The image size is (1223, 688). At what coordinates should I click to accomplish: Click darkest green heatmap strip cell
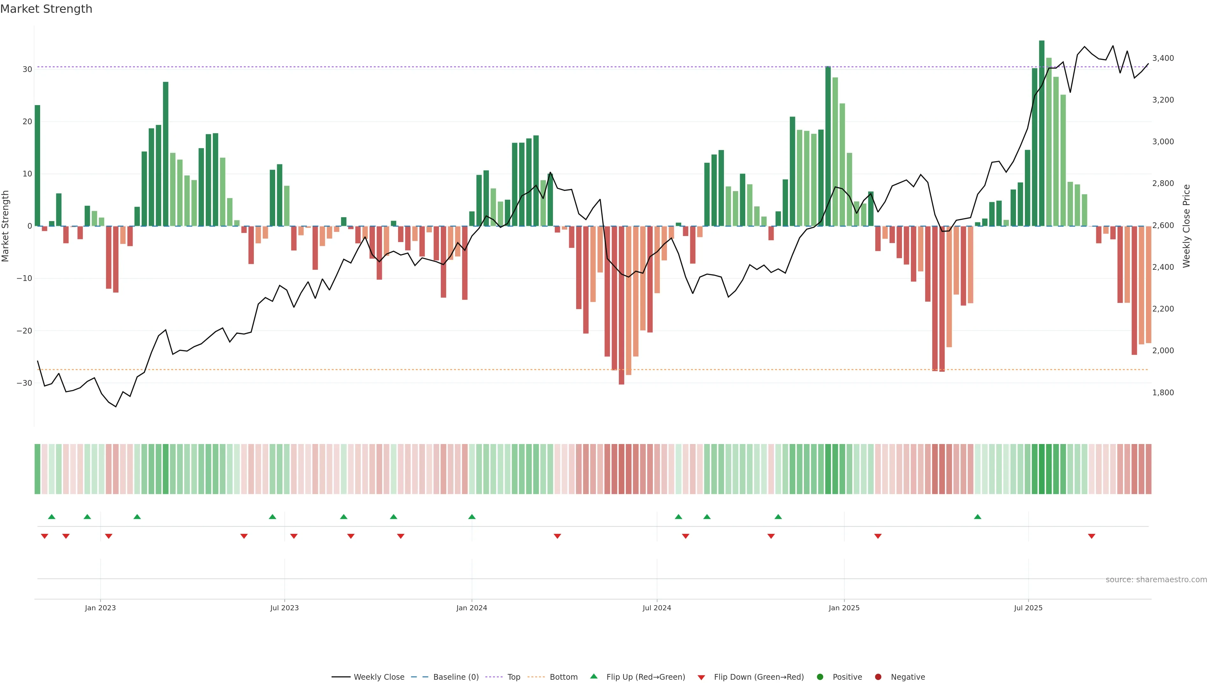pyautogui.click(x=1042, y=469)
